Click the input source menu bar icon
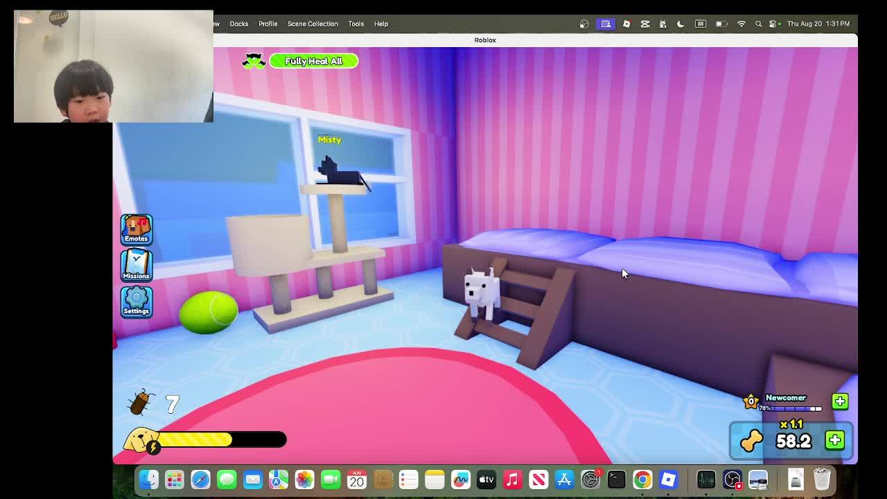Screen dimensions: 887x499 coord(701,24)
